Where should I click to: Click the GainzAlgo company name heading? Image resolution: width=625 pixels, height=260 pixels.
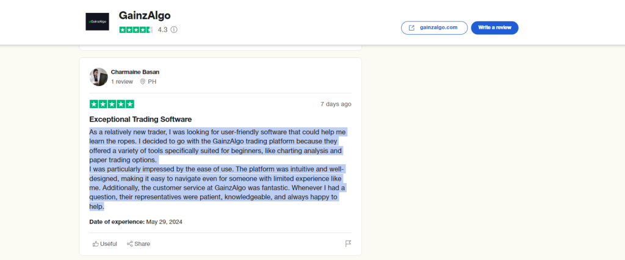[145, 15]
